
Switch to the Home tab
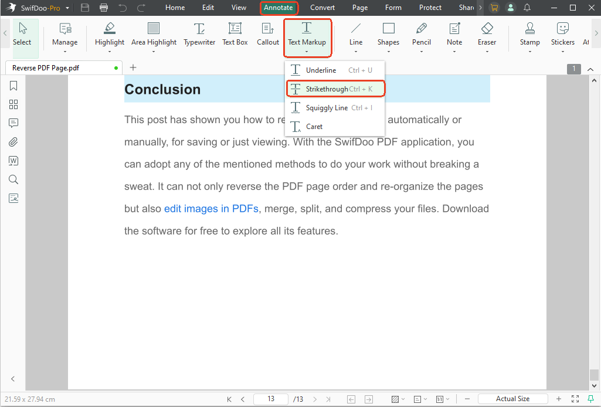pos(175,8)
